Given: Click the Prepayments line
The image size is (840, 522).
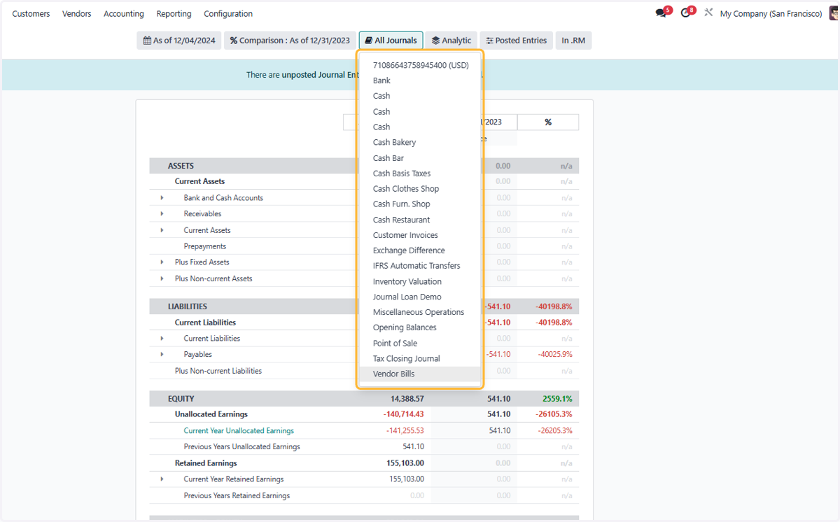Looking at the screenshot, I should 205,246.
